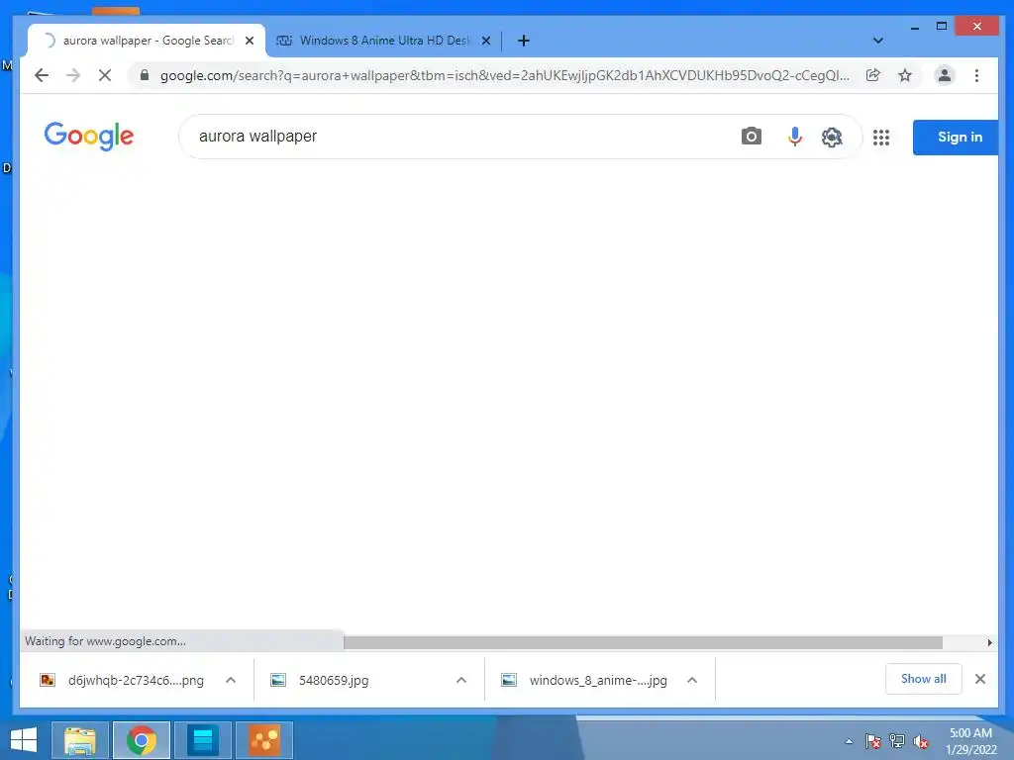The width and height of the screenshot is (1014, 760).
Task: Go back to the previous page
Action: click(x=42, y=75)
